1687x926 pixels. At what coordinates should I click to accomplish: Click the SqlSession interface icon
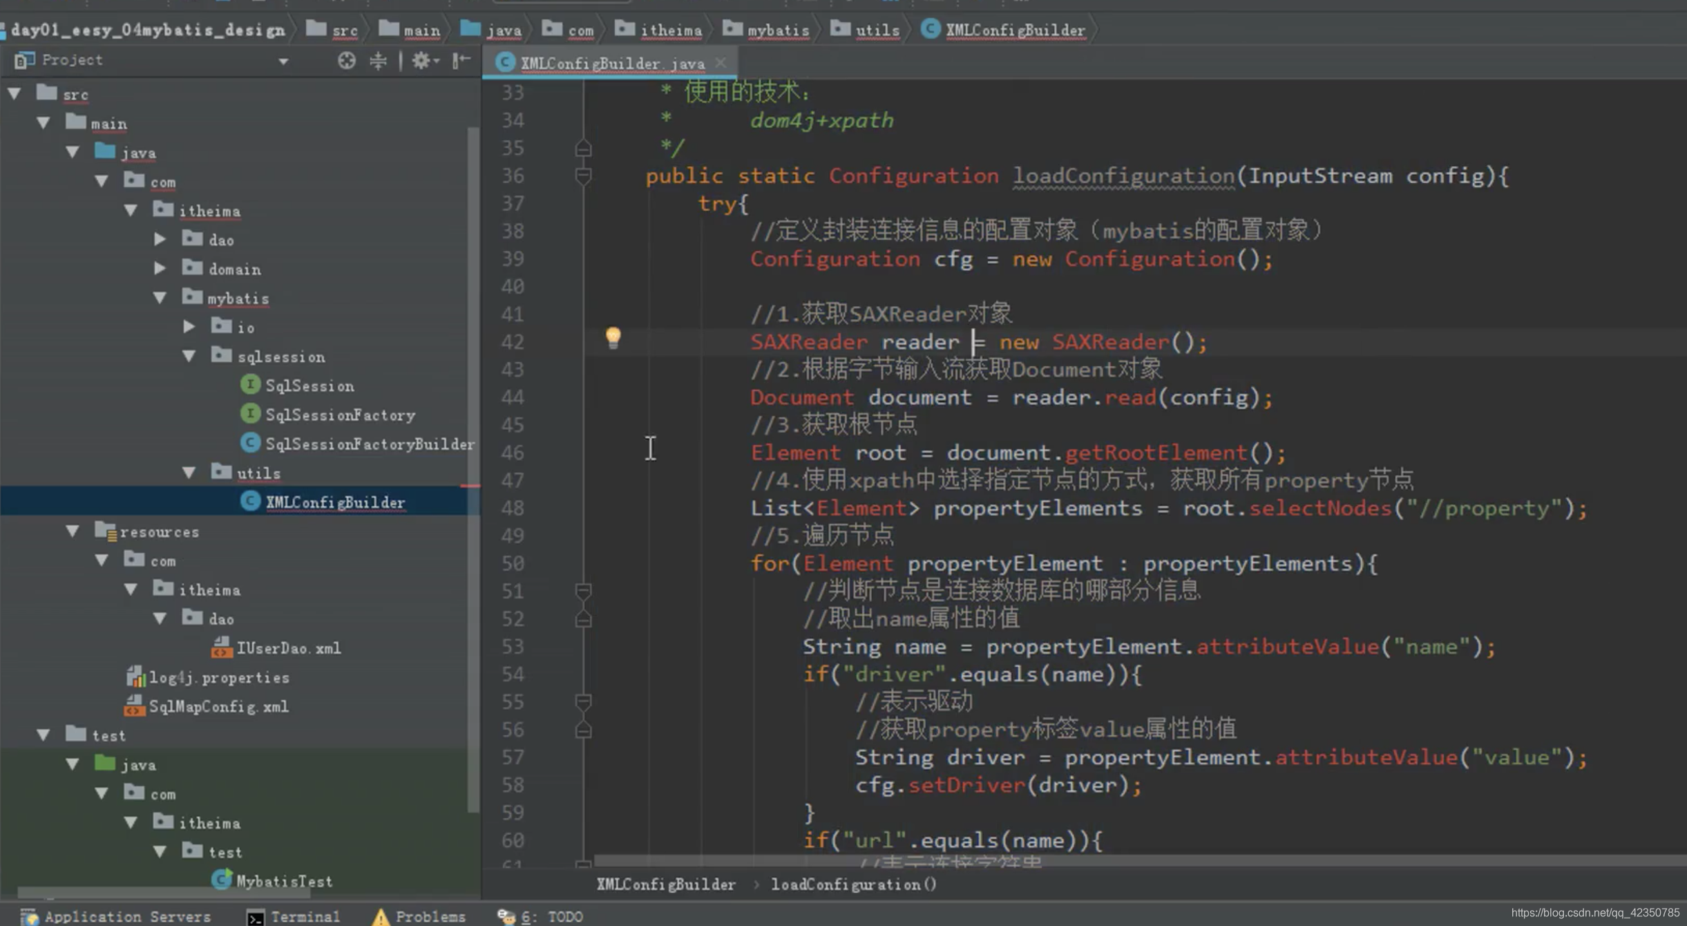[x=249, y=384]
